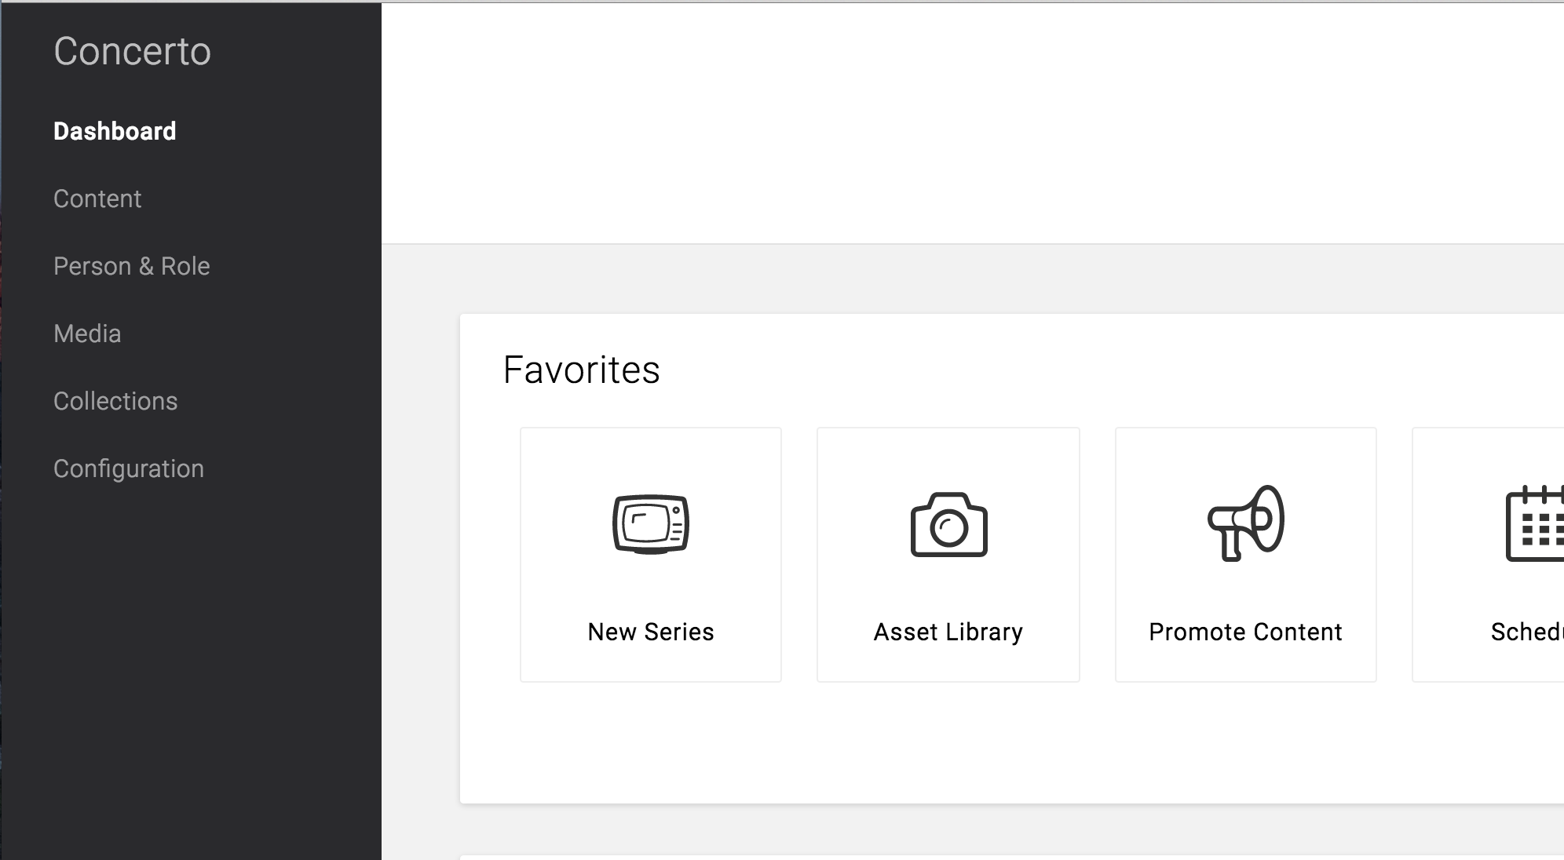Click the Favorites heading

[x=581, y=370]
